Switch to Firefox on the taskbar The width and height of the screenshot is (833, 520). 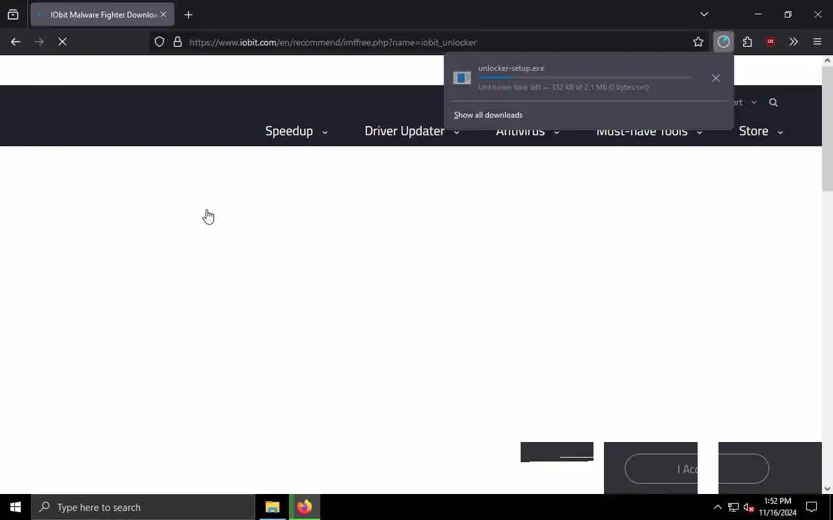click(304, 507)
